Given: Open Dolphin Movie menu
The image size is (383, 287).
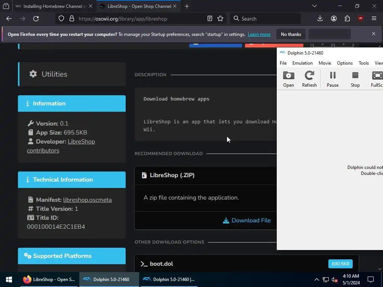Looking at the screenshot, I should (325, 63).
